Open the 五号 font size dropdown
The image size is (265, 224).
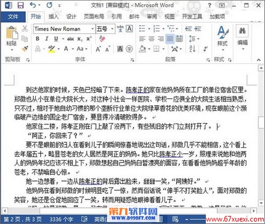pyautogui.click(x=112, y=29)
